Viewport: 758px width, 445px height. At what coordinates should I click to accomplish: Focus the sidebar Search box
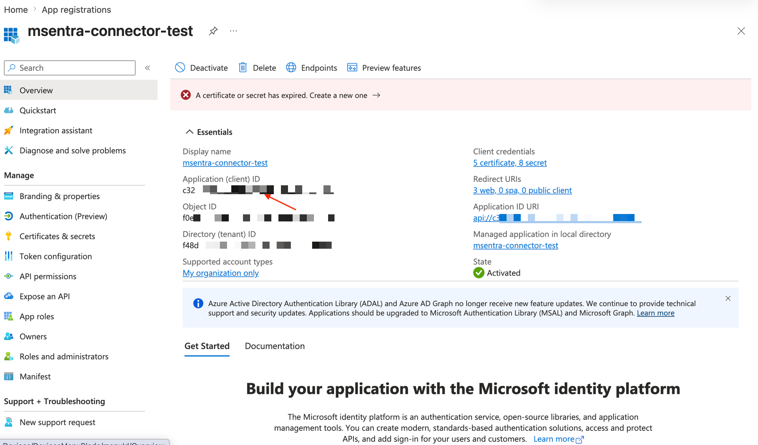point(70,68)
